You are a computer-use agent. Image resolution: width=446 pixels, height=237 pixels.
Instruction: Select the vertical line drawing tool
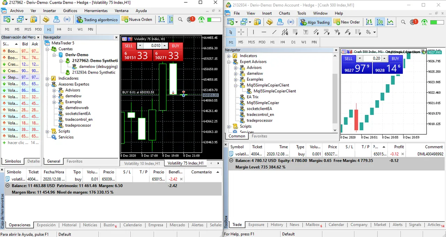click(x=253, y=32)
